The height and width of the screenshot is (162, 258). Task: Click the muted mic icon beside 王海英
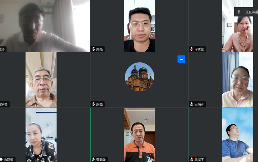click(x=192, y=104)
